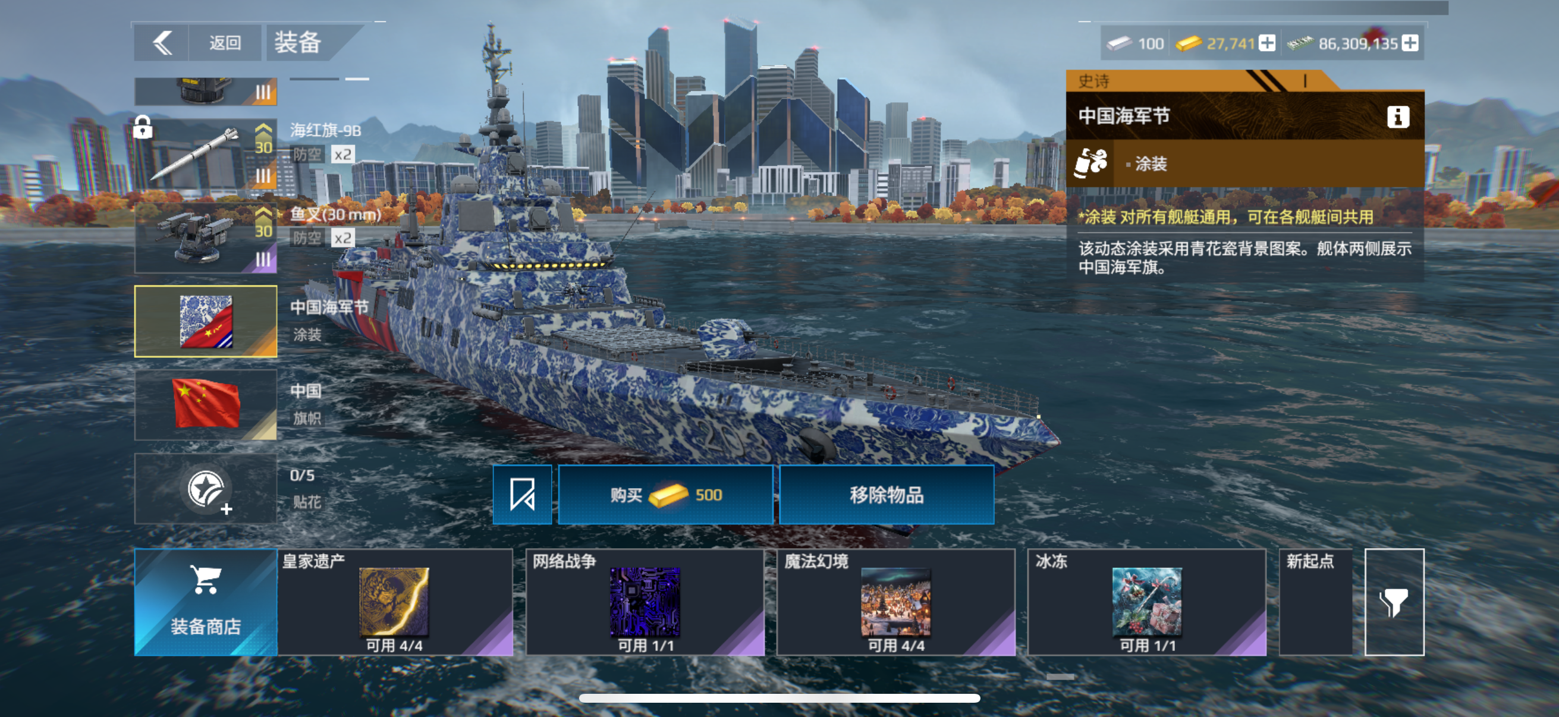Click the 返回 button
The width and height of the screenshot is (1559, 717).
pos(225,43)
